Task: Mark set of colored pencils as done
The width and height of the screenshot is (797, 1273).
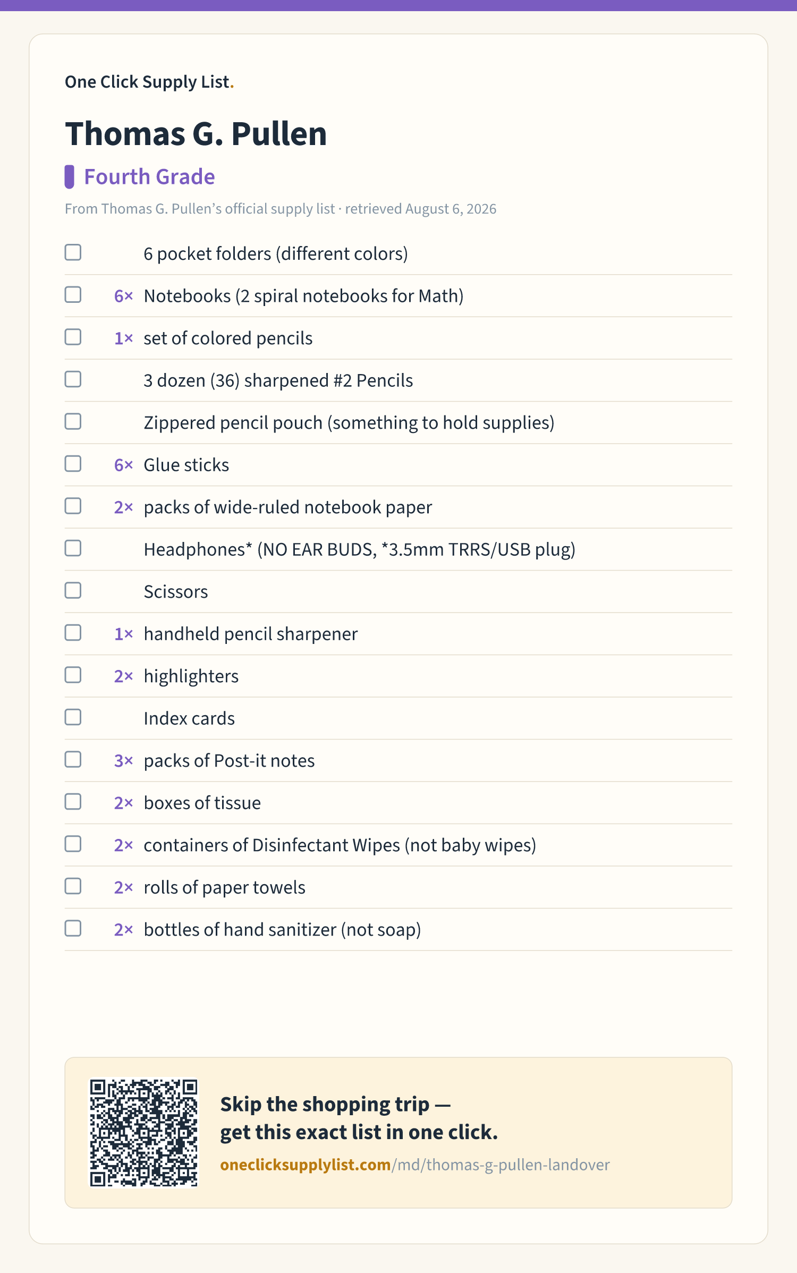Action: tap(73, 337)
